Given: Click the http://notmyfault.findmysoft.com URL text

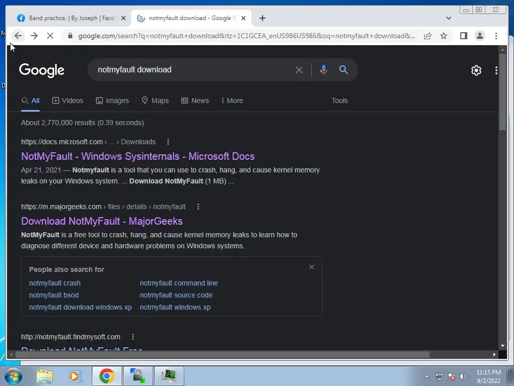Looking at the screenshot, I should (x=70, y=337).
